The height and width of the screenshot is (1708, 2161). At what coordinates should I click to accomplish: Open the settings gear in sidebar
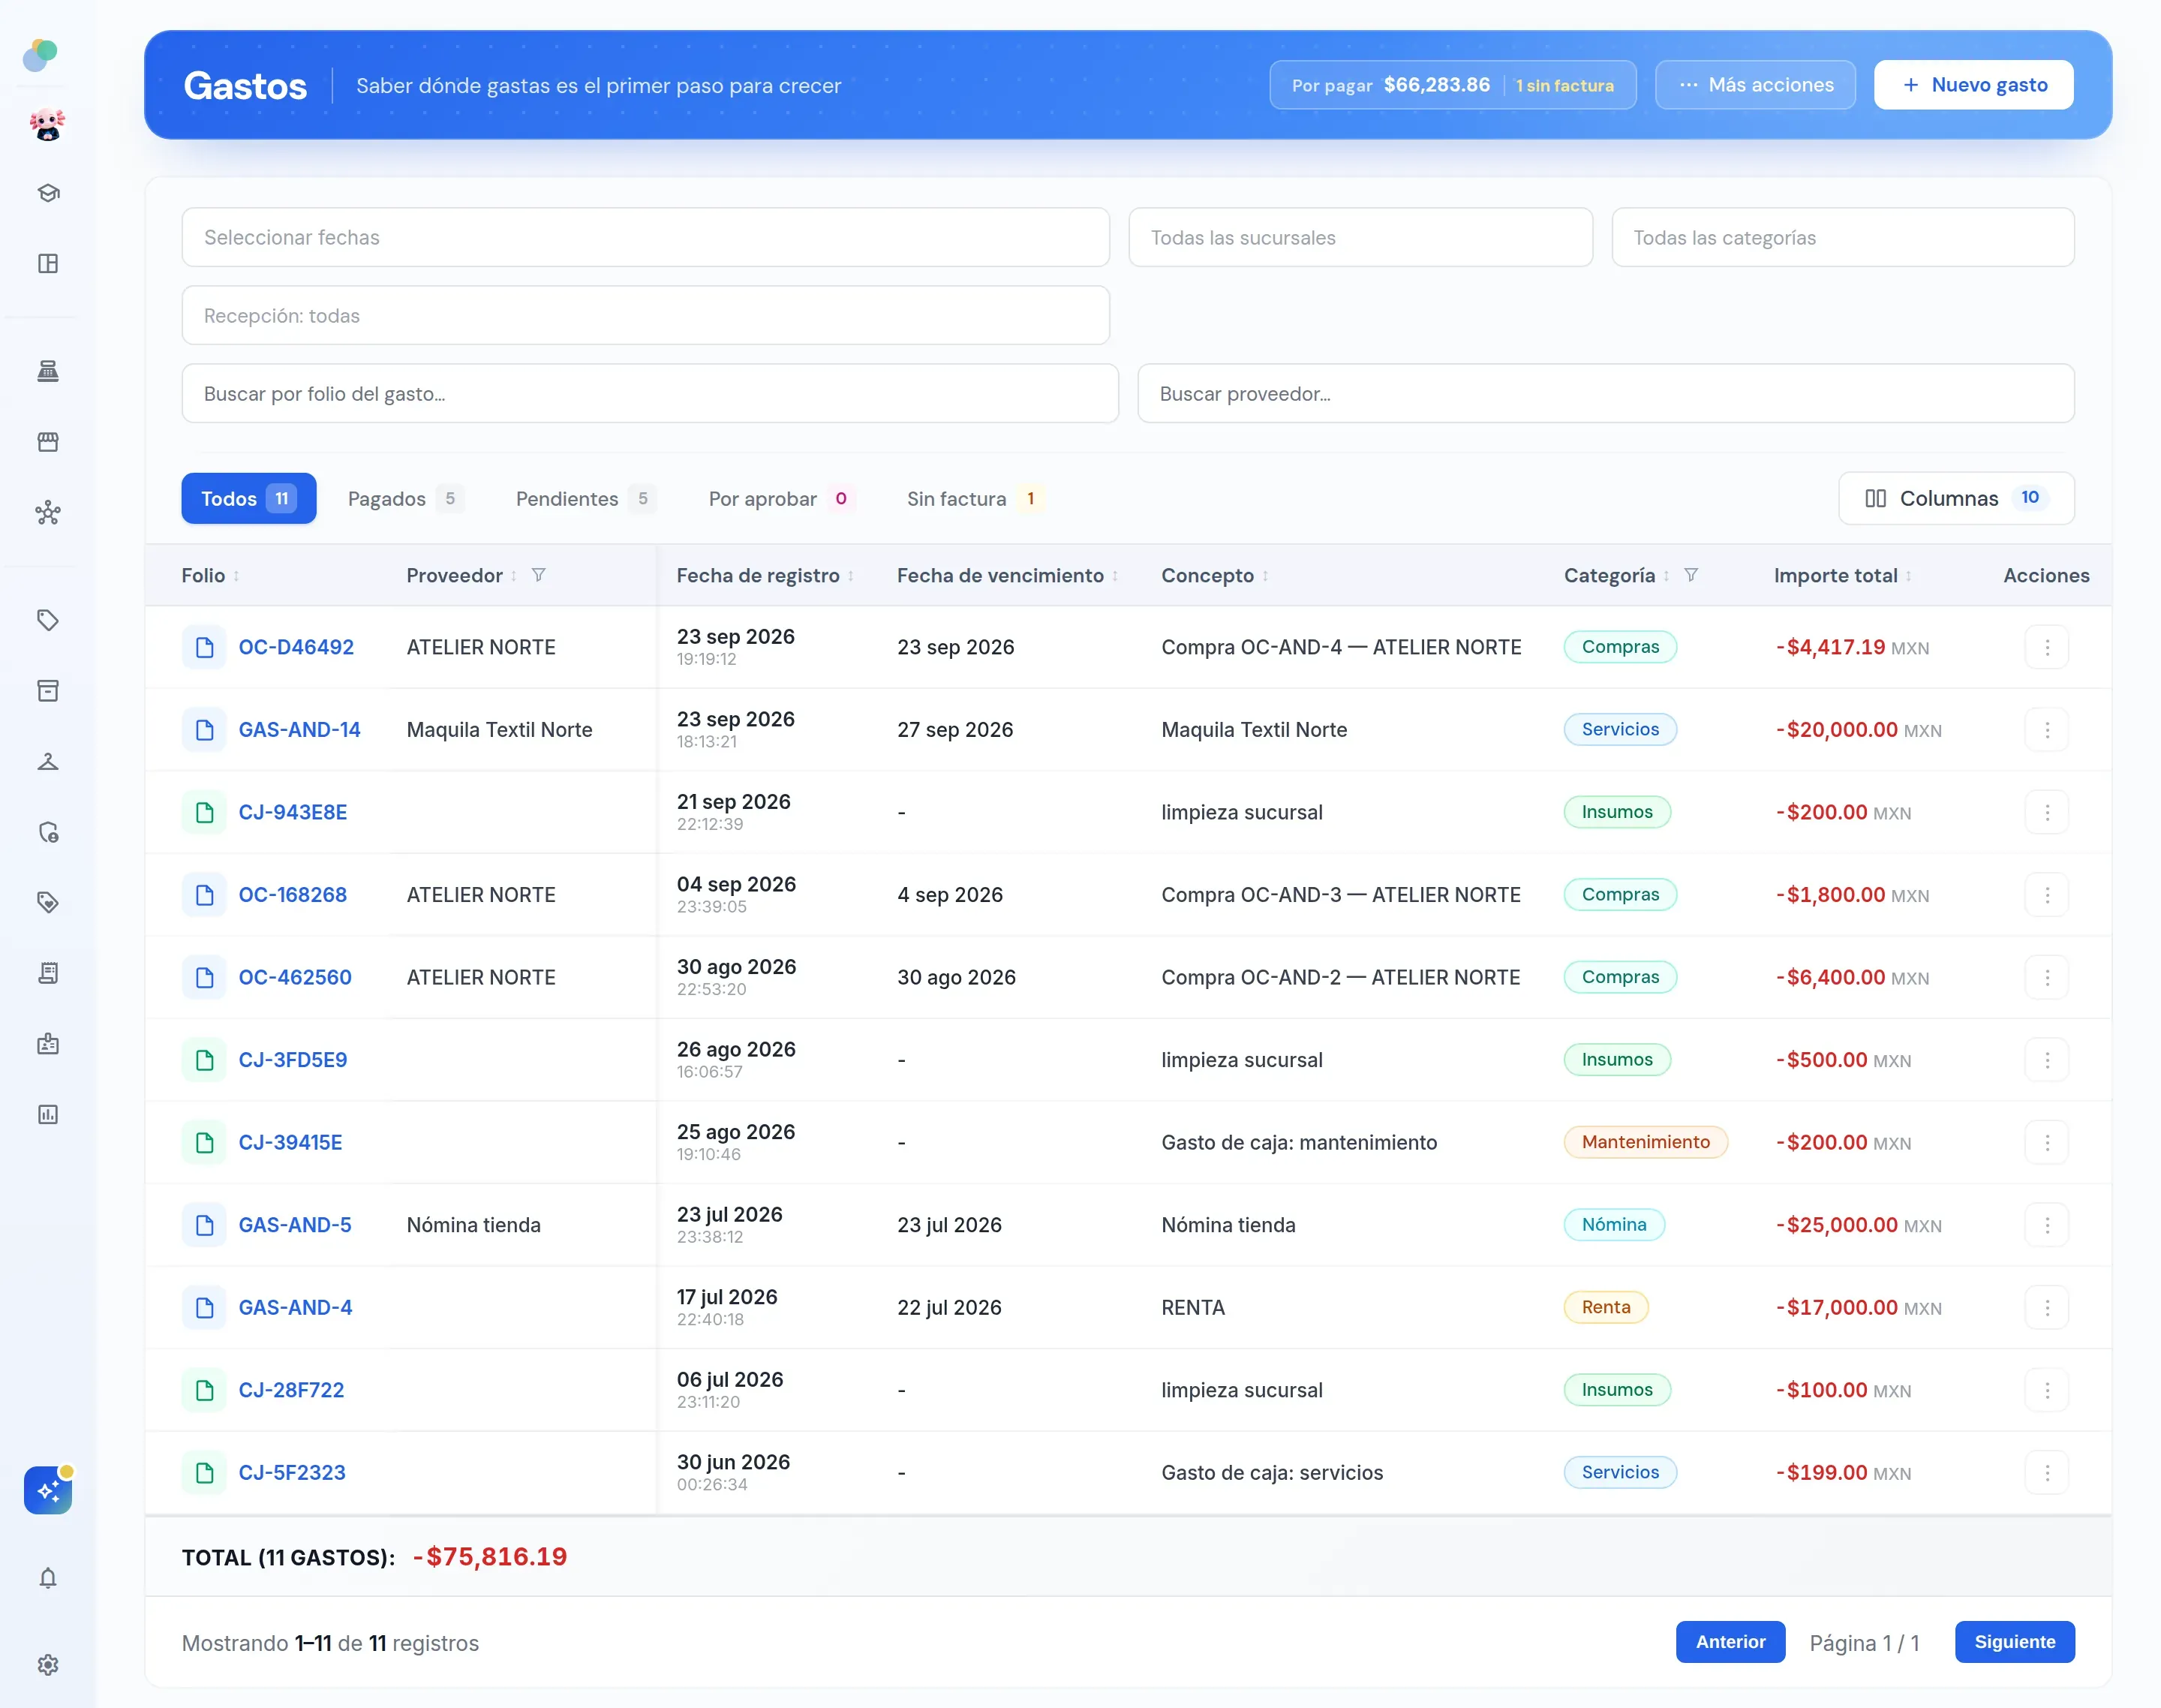tap(48, 1664)
